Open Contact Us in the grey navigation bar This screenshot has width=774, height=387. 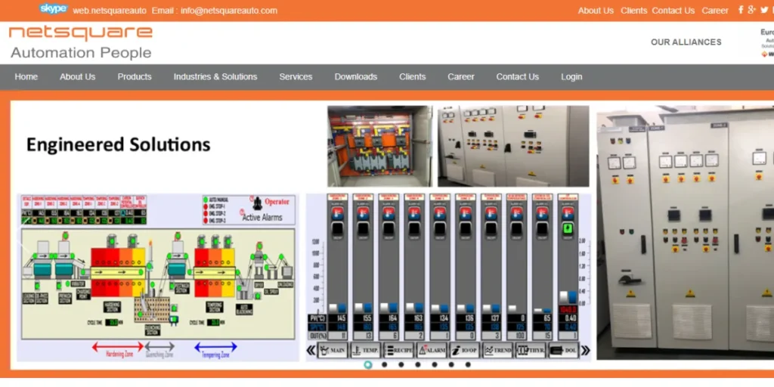point(517,76)
